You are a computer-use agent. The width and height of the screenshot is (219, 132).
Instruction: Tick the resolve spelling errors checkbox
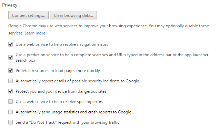tap(10, 101)
